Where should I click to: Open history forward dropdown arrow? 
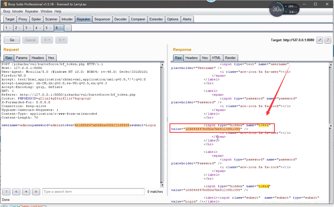pos(64,40)
